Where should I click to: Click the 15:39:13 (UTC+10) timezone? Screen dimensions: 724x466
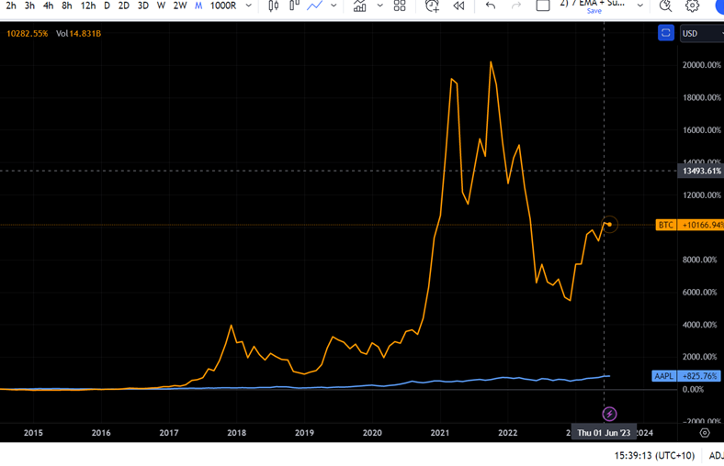654,455
